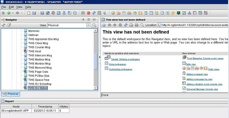This screenshot has height=118, width=229.
Task: Select Netman in navigator tree
Action: (x=33, y=35)
